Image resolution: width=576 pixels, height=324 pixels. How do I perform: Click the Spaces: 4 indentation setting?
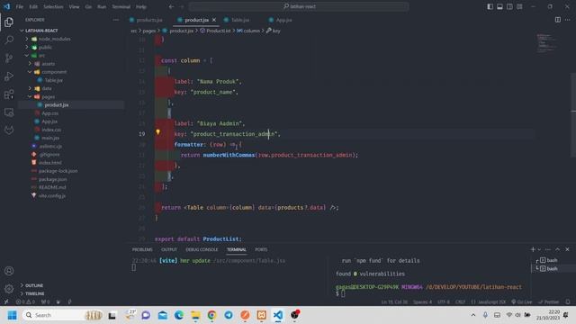point(422,302)
